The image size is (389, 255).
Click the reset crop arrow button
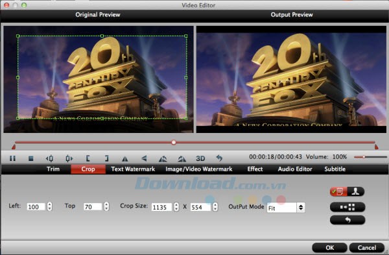348,220
